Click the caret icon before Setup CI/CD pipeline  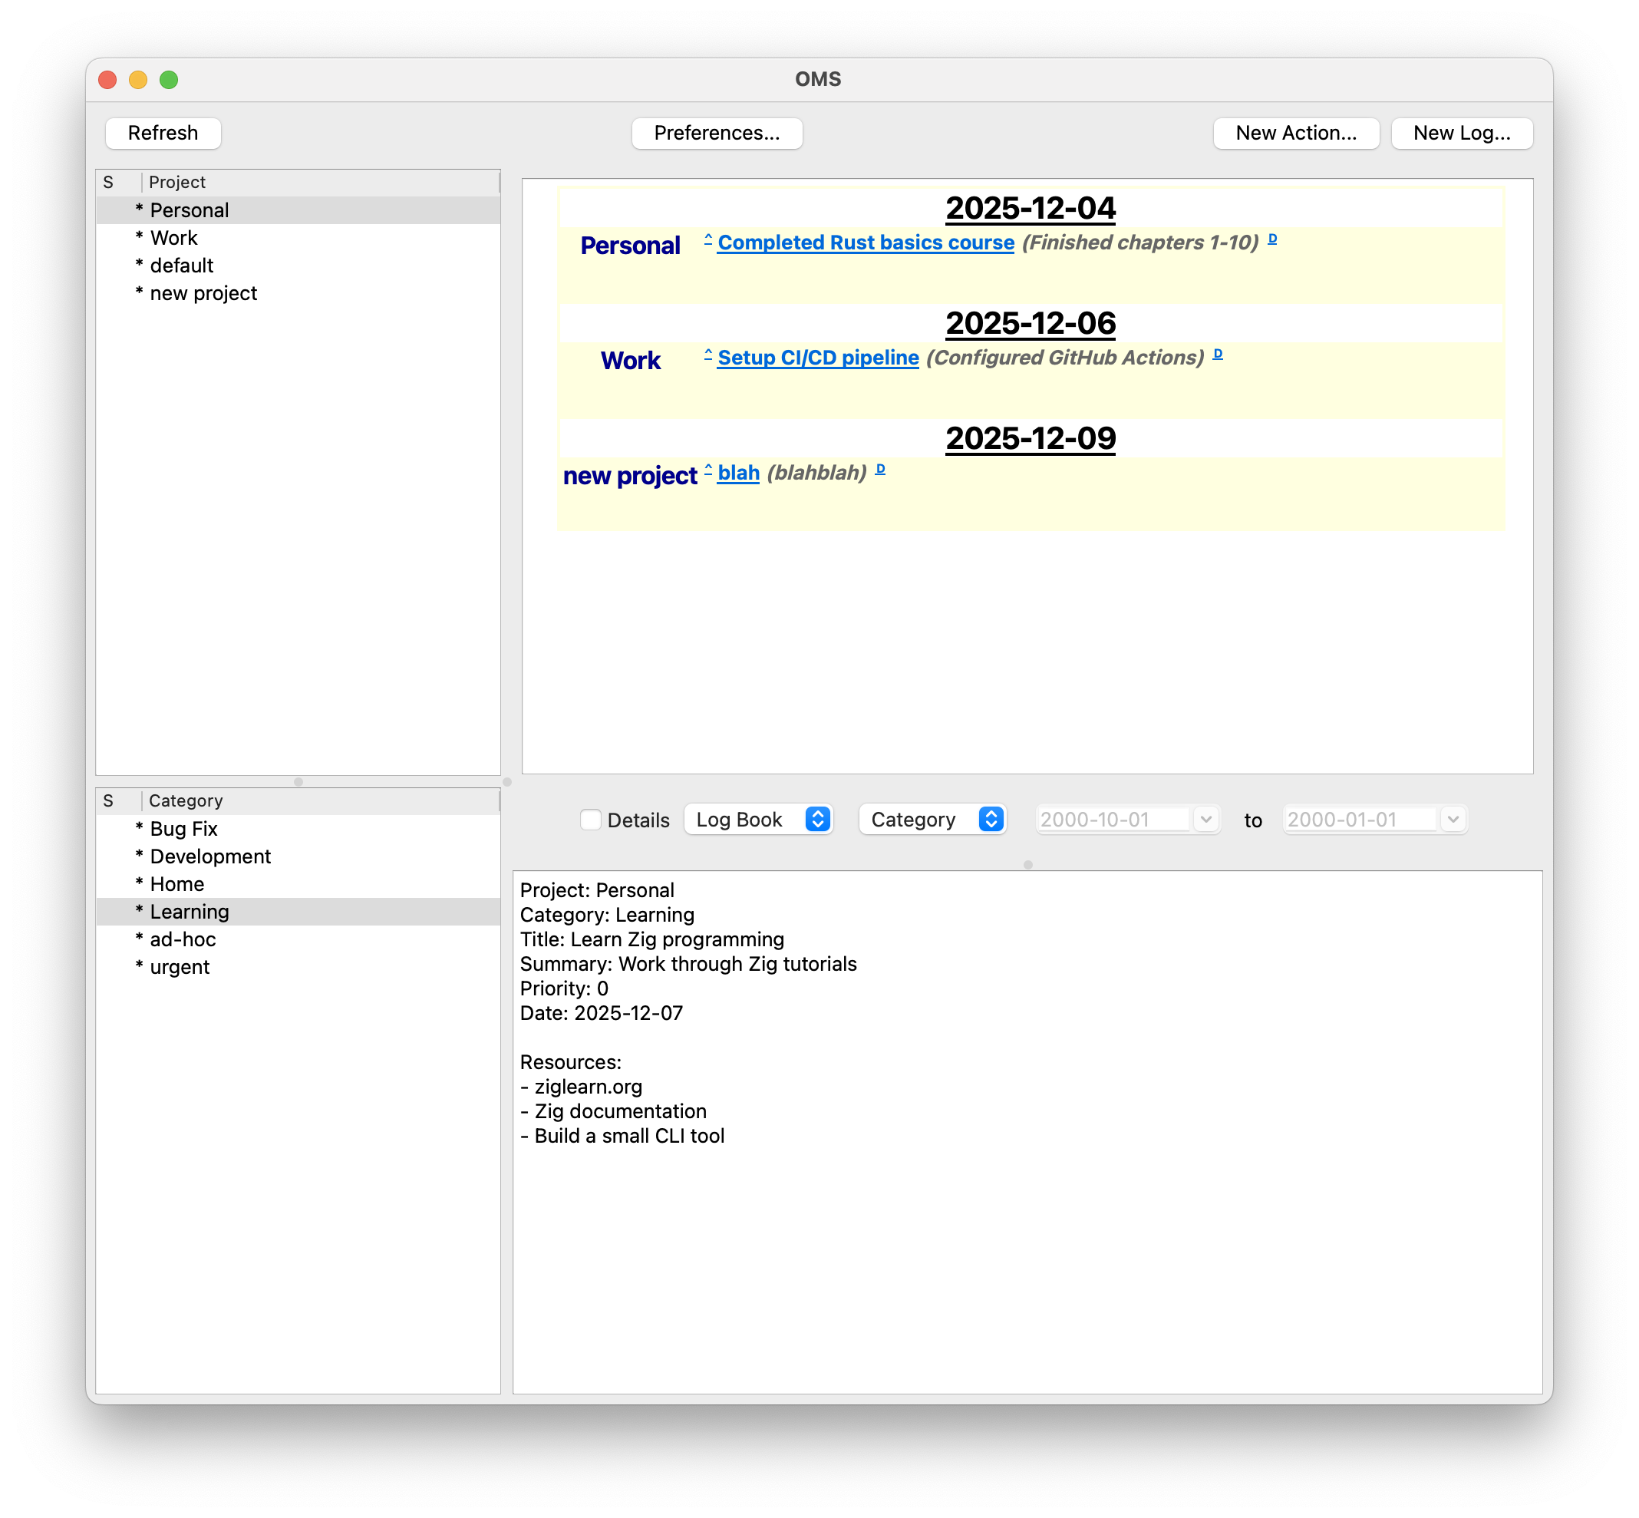[707, 355]
